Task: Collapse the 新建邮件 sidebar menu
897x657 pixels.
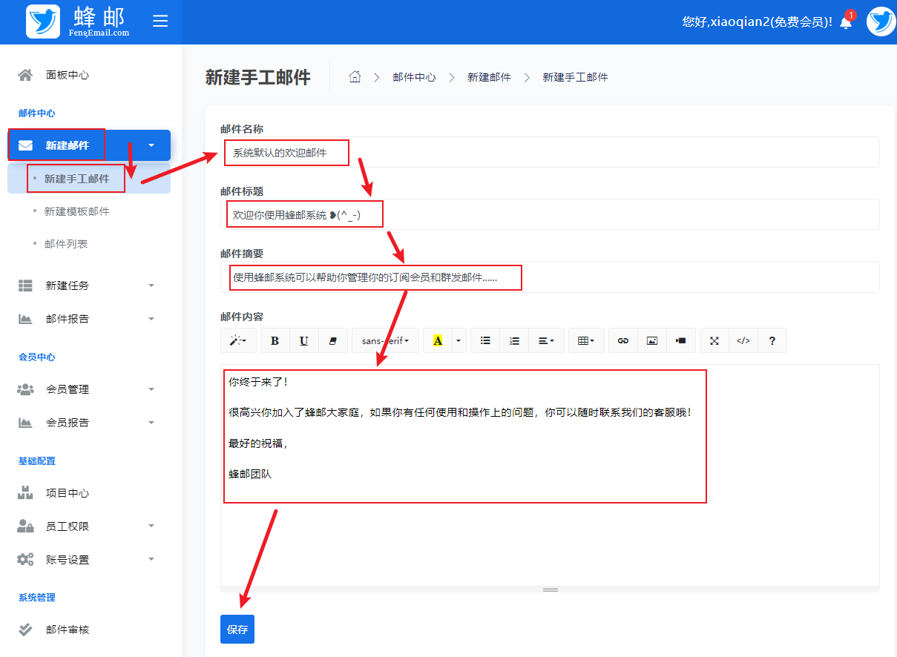Action: 89,145
